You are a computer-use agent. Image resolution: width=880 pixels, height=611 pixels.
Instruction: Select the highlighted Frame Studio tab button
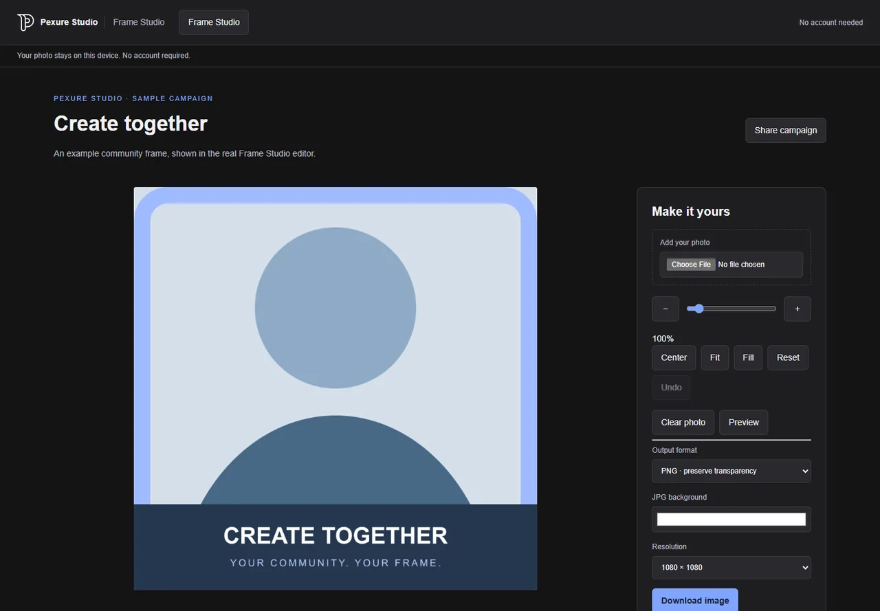tap(214, 22)
